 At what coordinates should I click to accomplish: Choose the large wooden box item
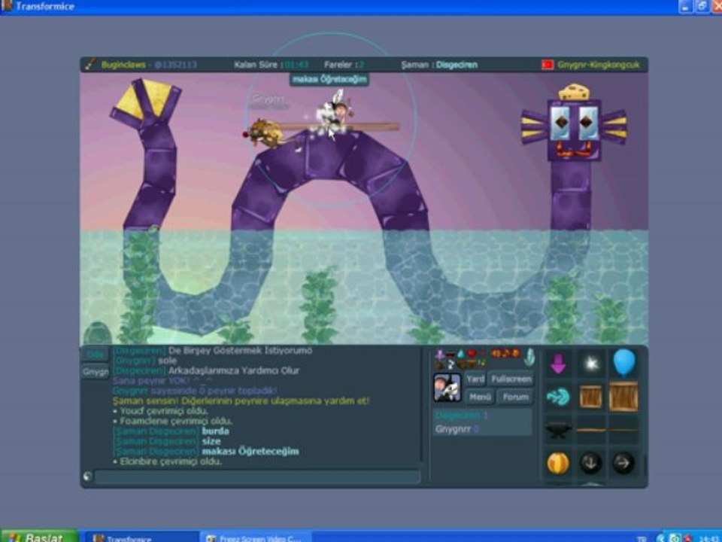[x=624, y=397]
